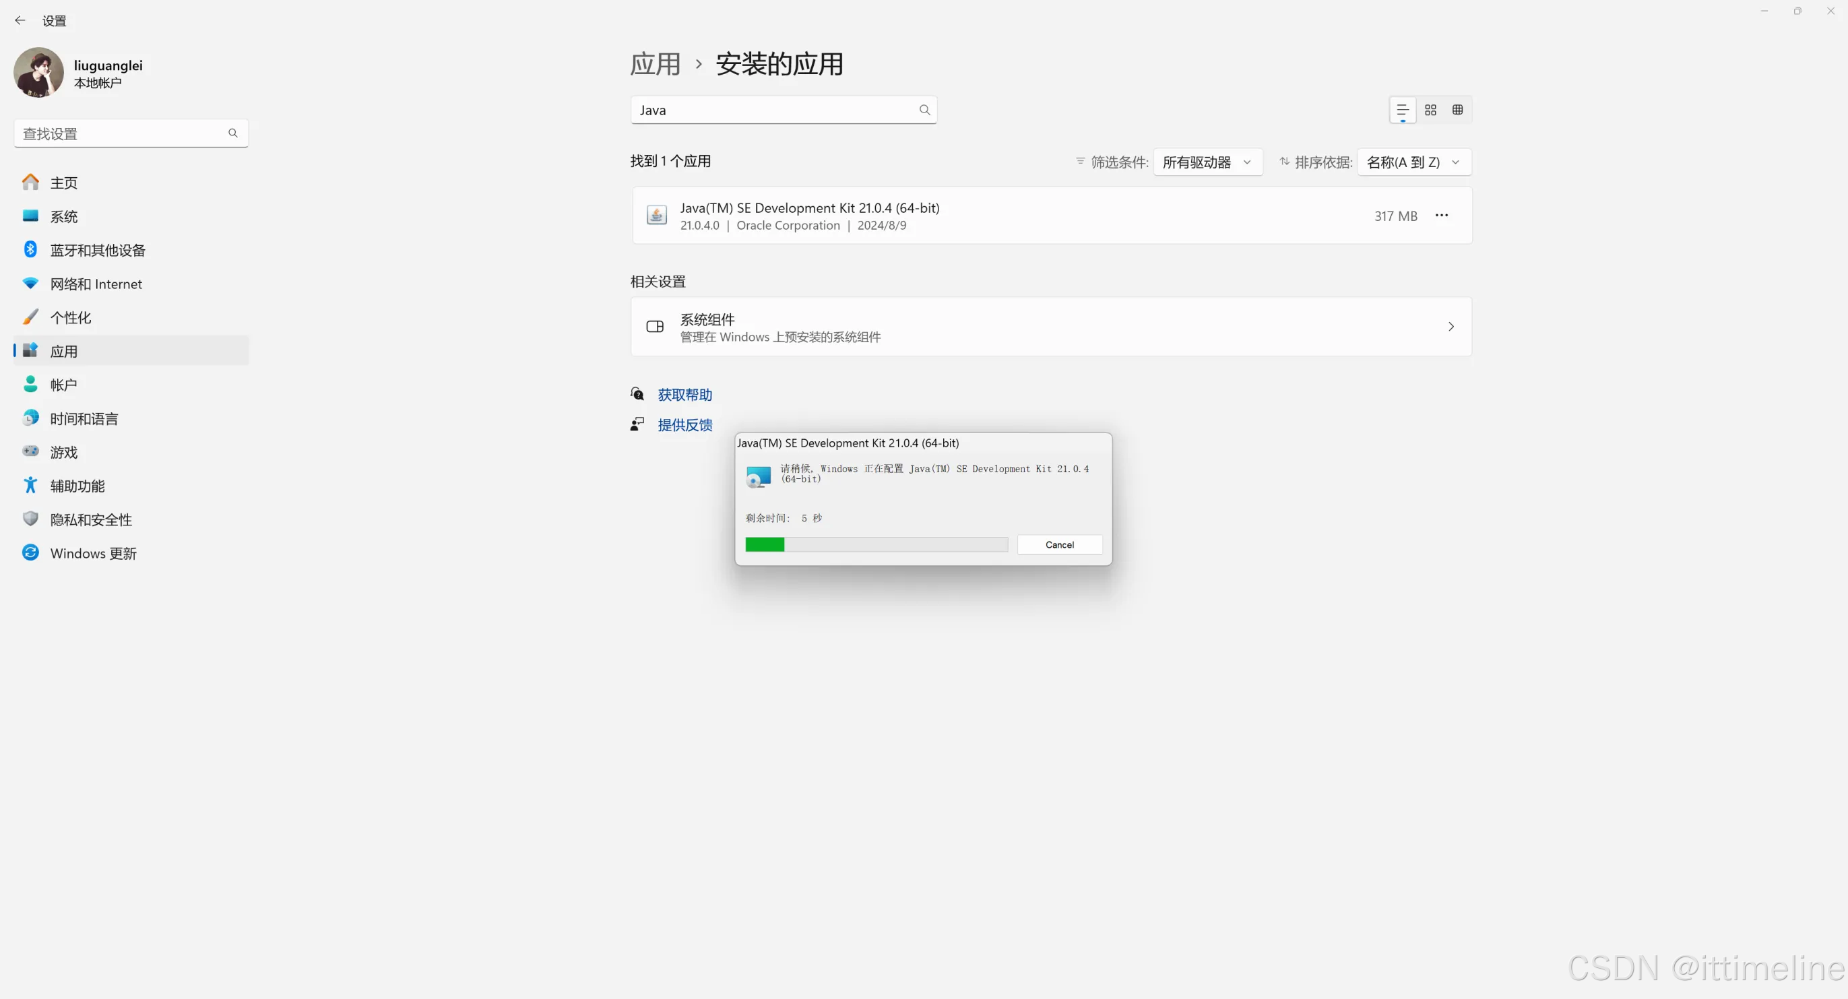Click the search magnifier in apps search box
Viewport: 1848px width, 999px height.
click(924, 110)
